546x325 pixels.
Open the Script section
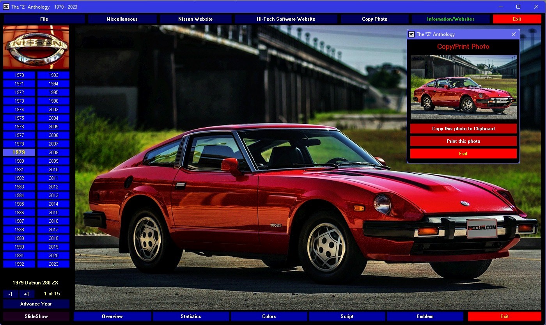click(x=347, y=316)
